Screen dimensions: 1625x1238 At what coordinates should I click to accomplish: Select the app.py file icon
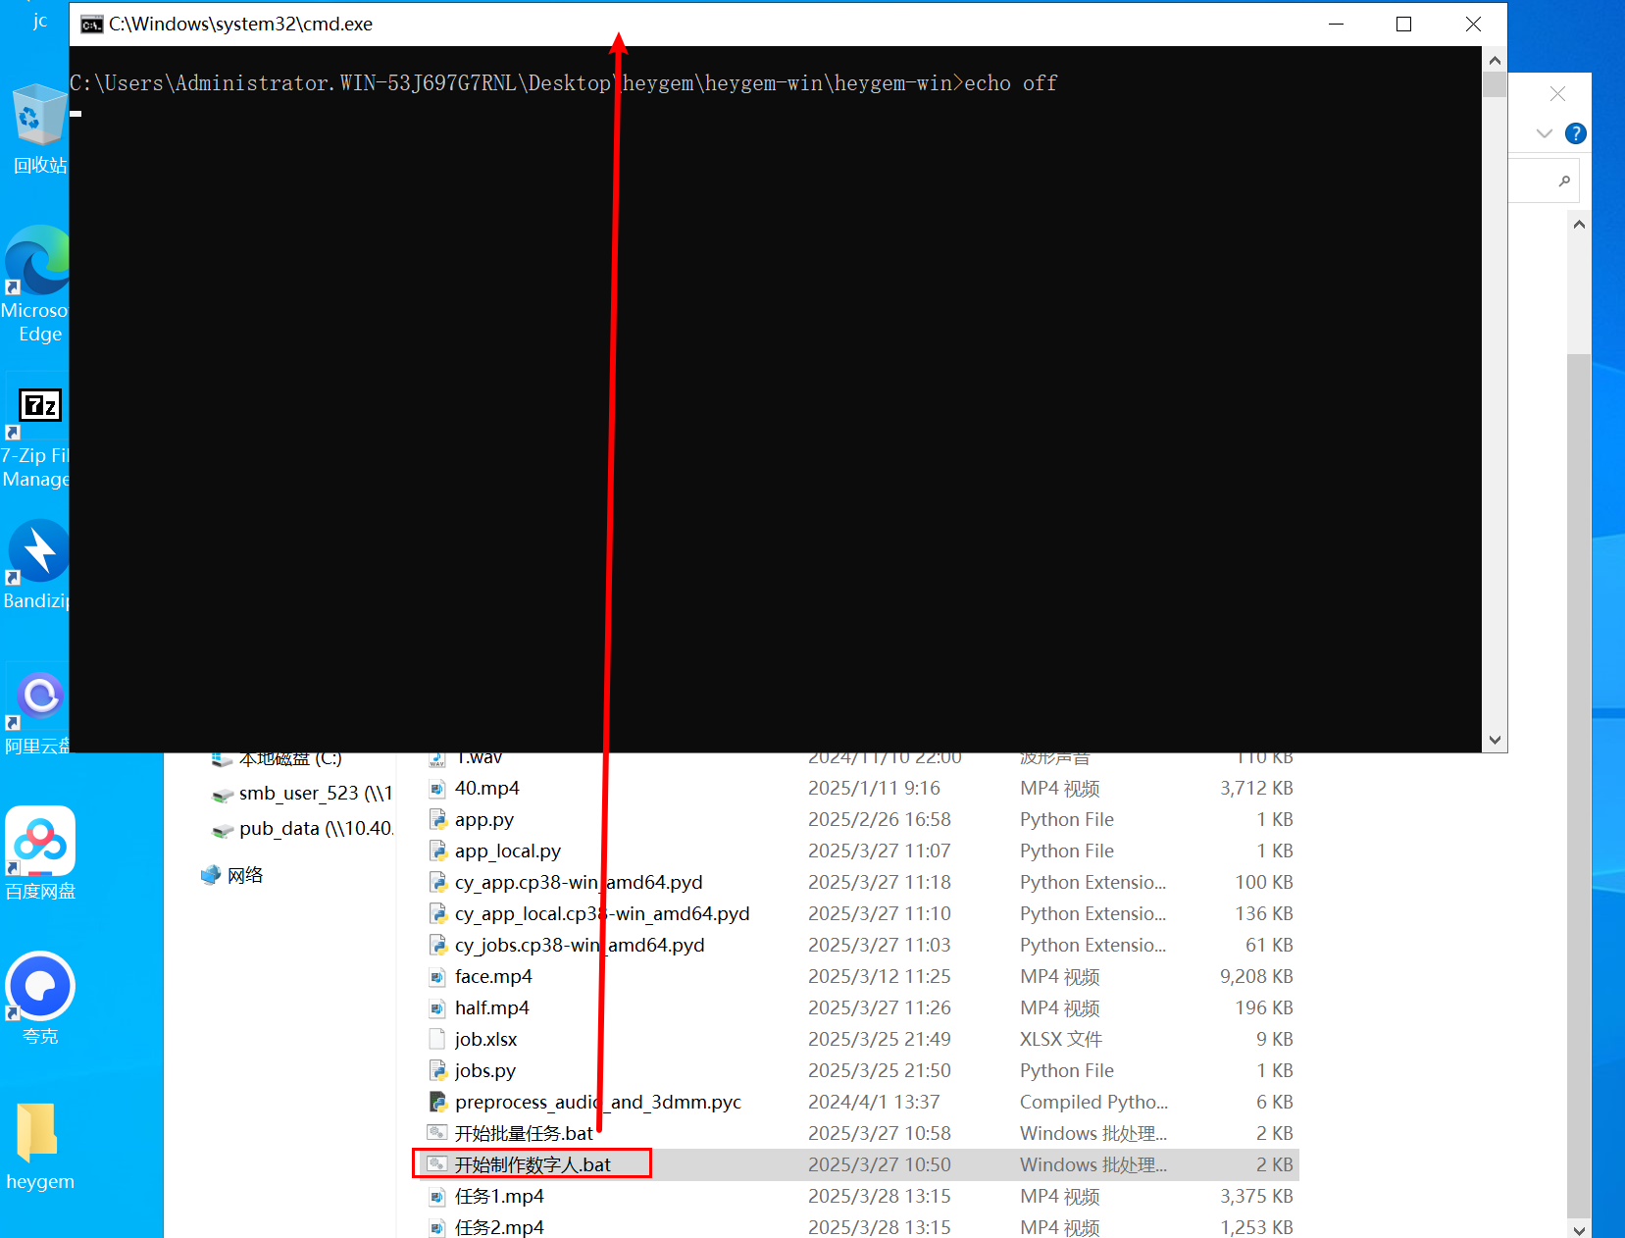pos(437,820)
